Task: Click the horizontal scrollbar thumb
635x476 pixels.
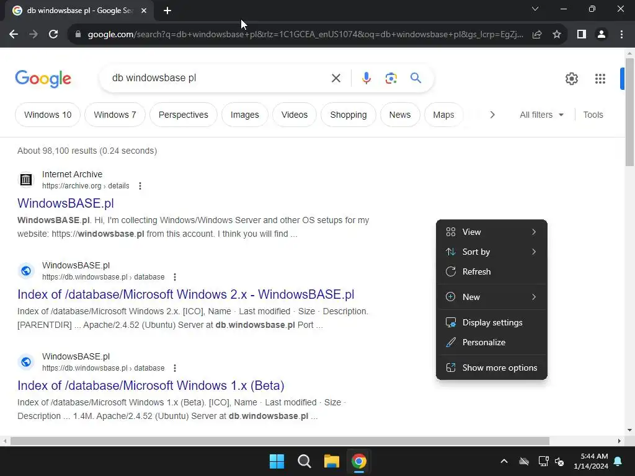Action: click(x=280, y=441)
